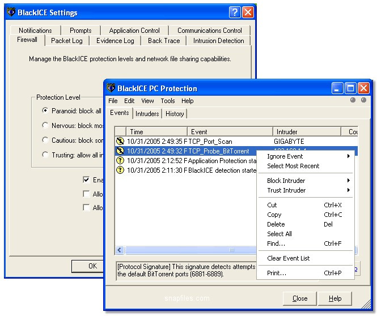The image size is (377, 316).
Task: Choose Find... from the context menu
Action: pos(306,244)
